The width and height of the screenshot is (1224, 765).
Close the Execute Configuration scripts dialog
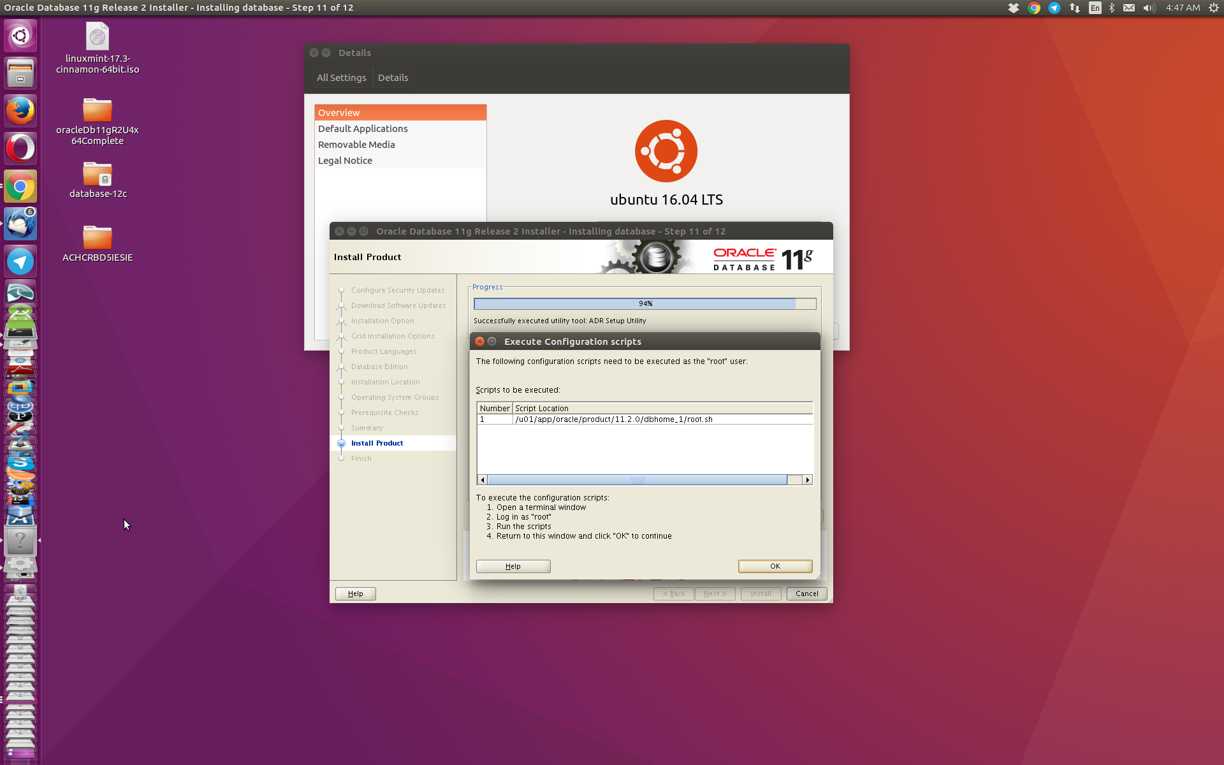(x=480, y=342)
